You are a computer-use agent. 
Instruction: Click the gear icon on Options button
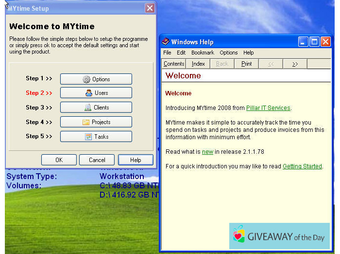86,79
